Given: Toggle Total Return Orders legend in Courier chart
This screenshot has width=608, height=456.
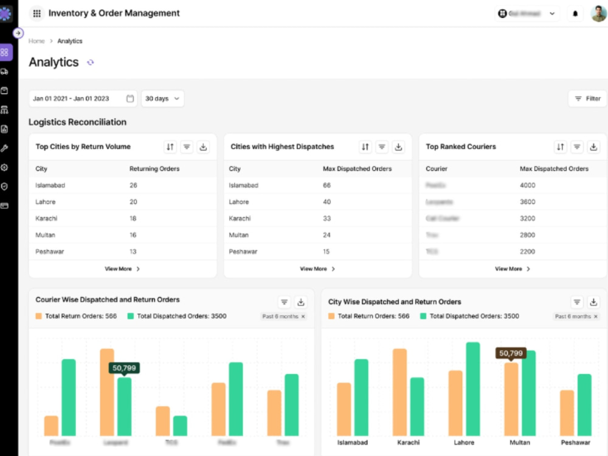Looking at the screenshot, I should [x=77, y=316].
